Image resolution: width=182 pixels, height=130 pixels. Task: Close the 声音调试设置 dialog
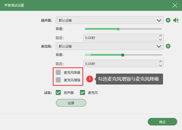[x=175, y=5]
